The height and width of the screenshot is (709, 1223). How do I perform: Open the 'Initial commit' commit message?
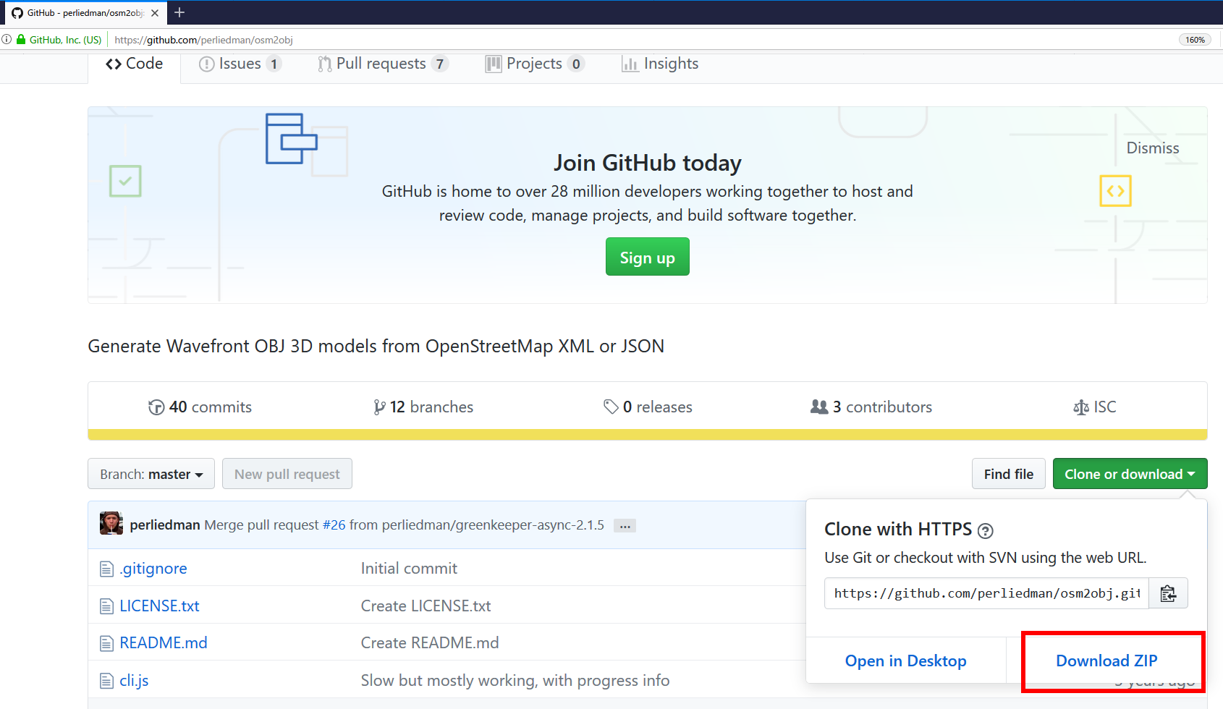(x=409, y=569)
